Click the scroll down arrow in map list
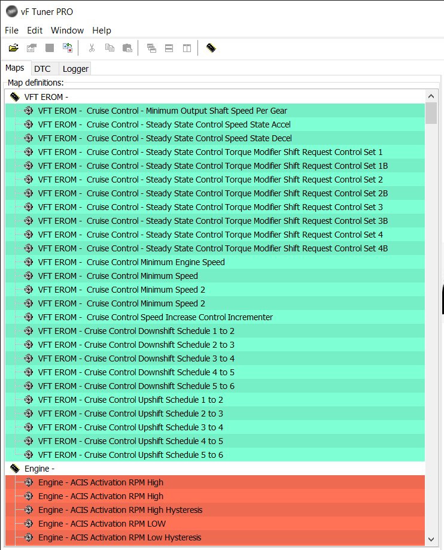 431,539
